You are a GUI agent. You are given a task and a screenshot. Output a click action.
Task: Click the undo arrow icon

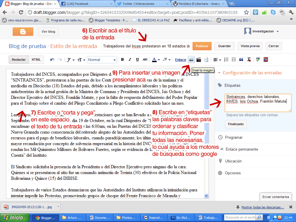click(x=52, y=60)
